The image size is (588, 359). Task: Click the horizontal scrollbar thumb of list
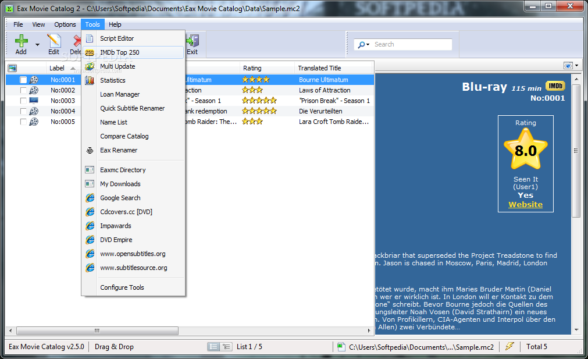click(x=97, y=330)
